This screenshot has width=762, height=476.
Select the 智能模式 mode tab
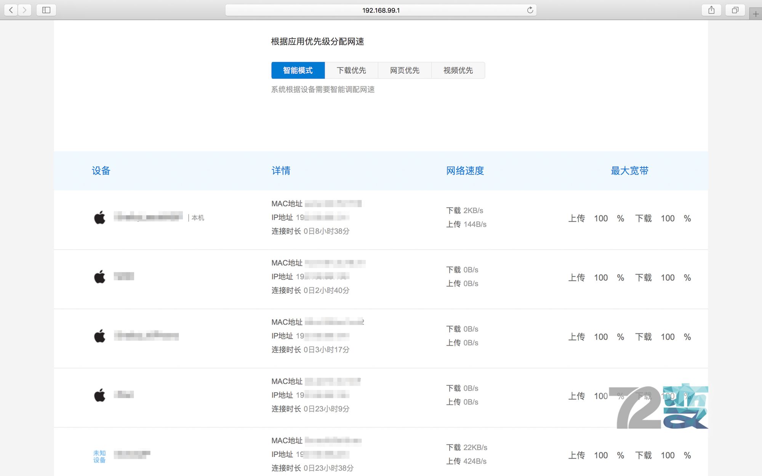coord(298,70)
